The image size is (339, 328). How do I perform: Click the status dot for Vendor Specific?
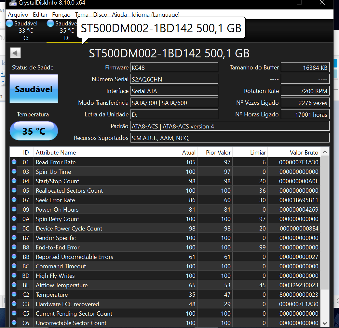[x=14, y=237]
